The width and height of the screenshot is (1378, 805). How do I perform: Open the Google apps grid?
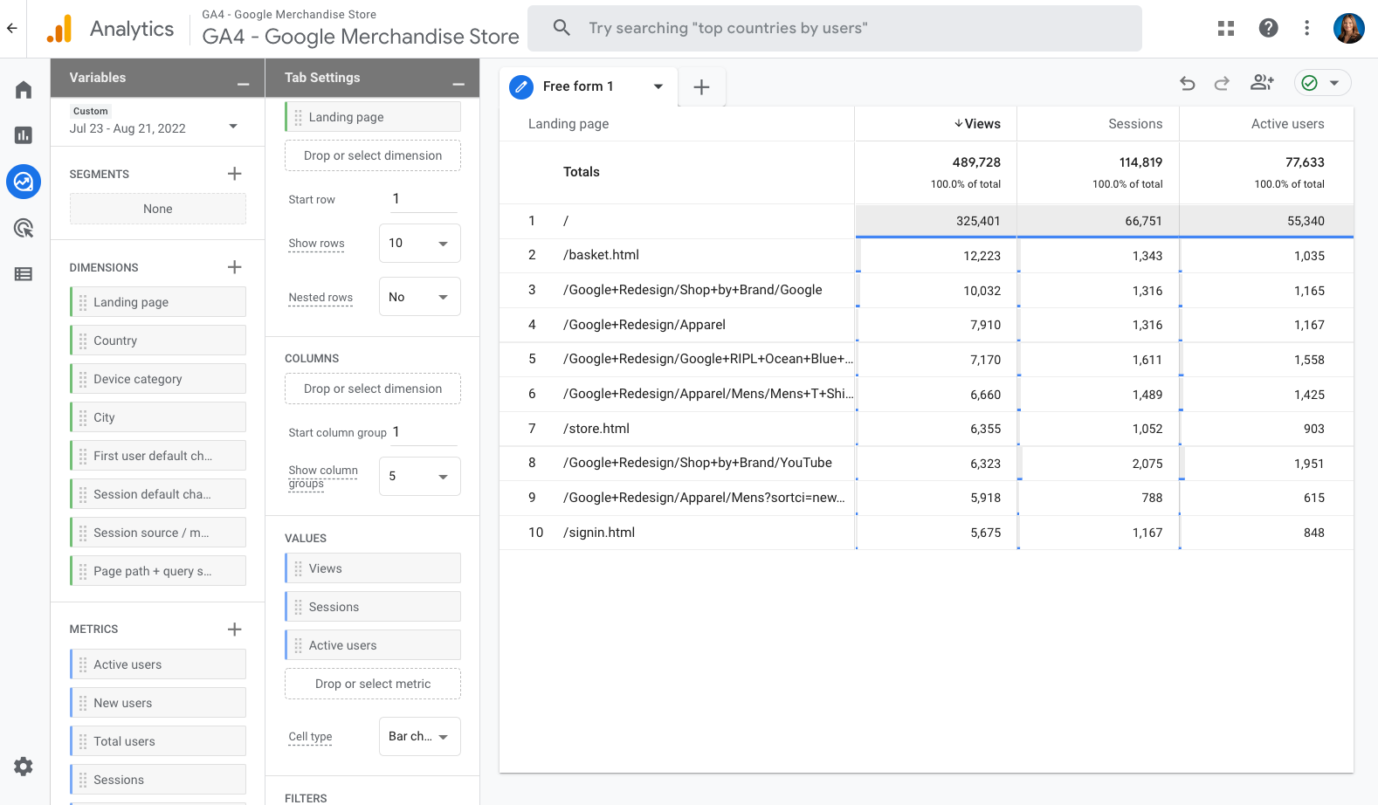[1226, 28]
